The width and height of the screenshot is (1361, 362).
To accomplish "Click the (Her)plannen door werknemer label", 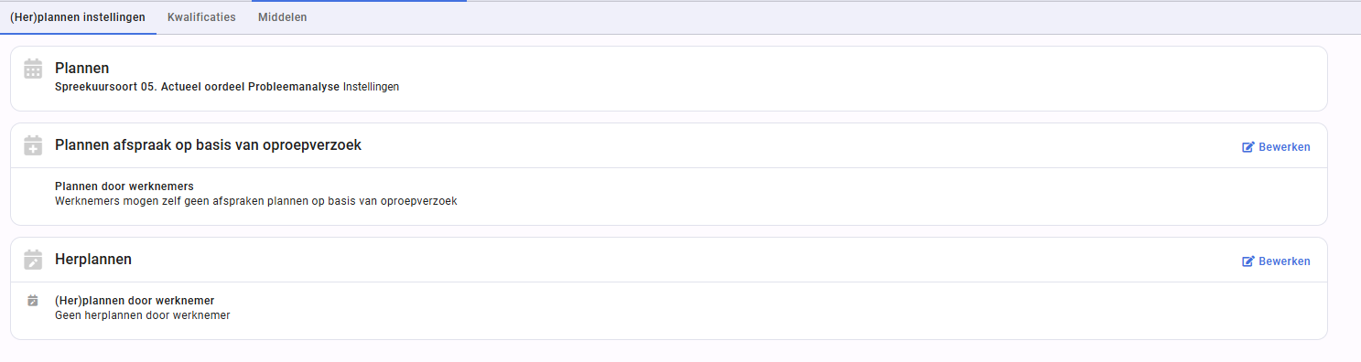I will pyautogui.click(x=135, y=300).
